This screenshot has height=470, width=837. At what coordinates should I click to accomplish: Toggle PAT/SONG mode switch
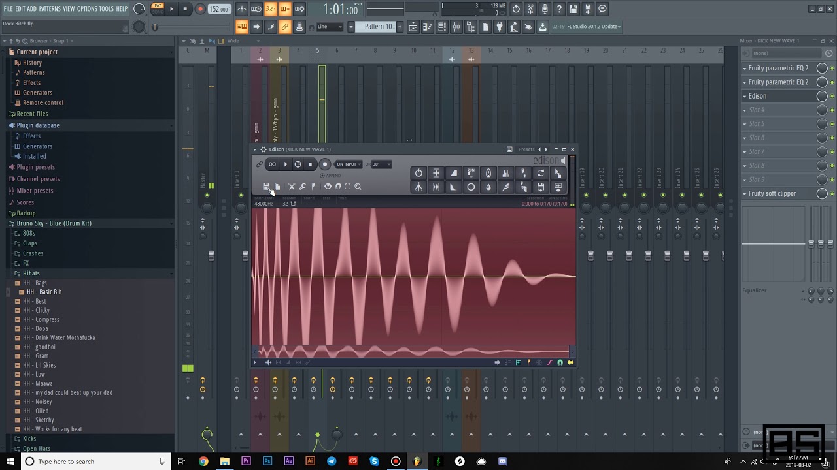pos(158,9)
